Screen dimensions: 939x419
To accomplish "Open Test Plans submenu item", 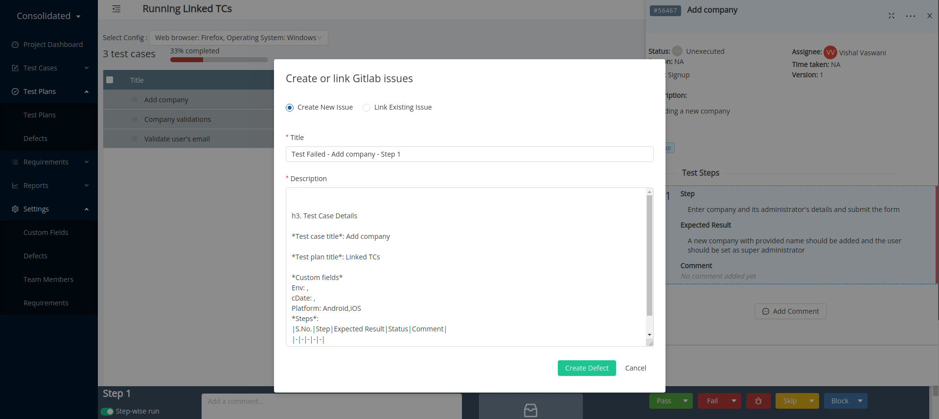I will coord(40,115).
